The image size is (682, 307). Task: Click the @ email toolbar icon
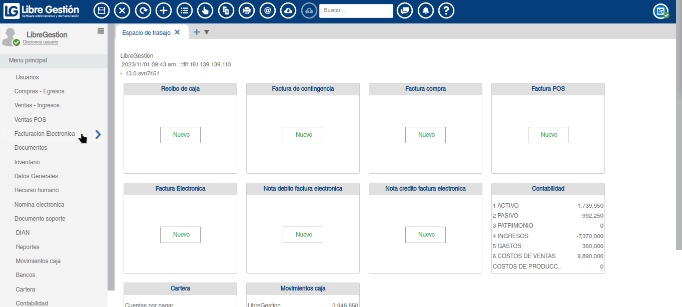tap(268, 10)
